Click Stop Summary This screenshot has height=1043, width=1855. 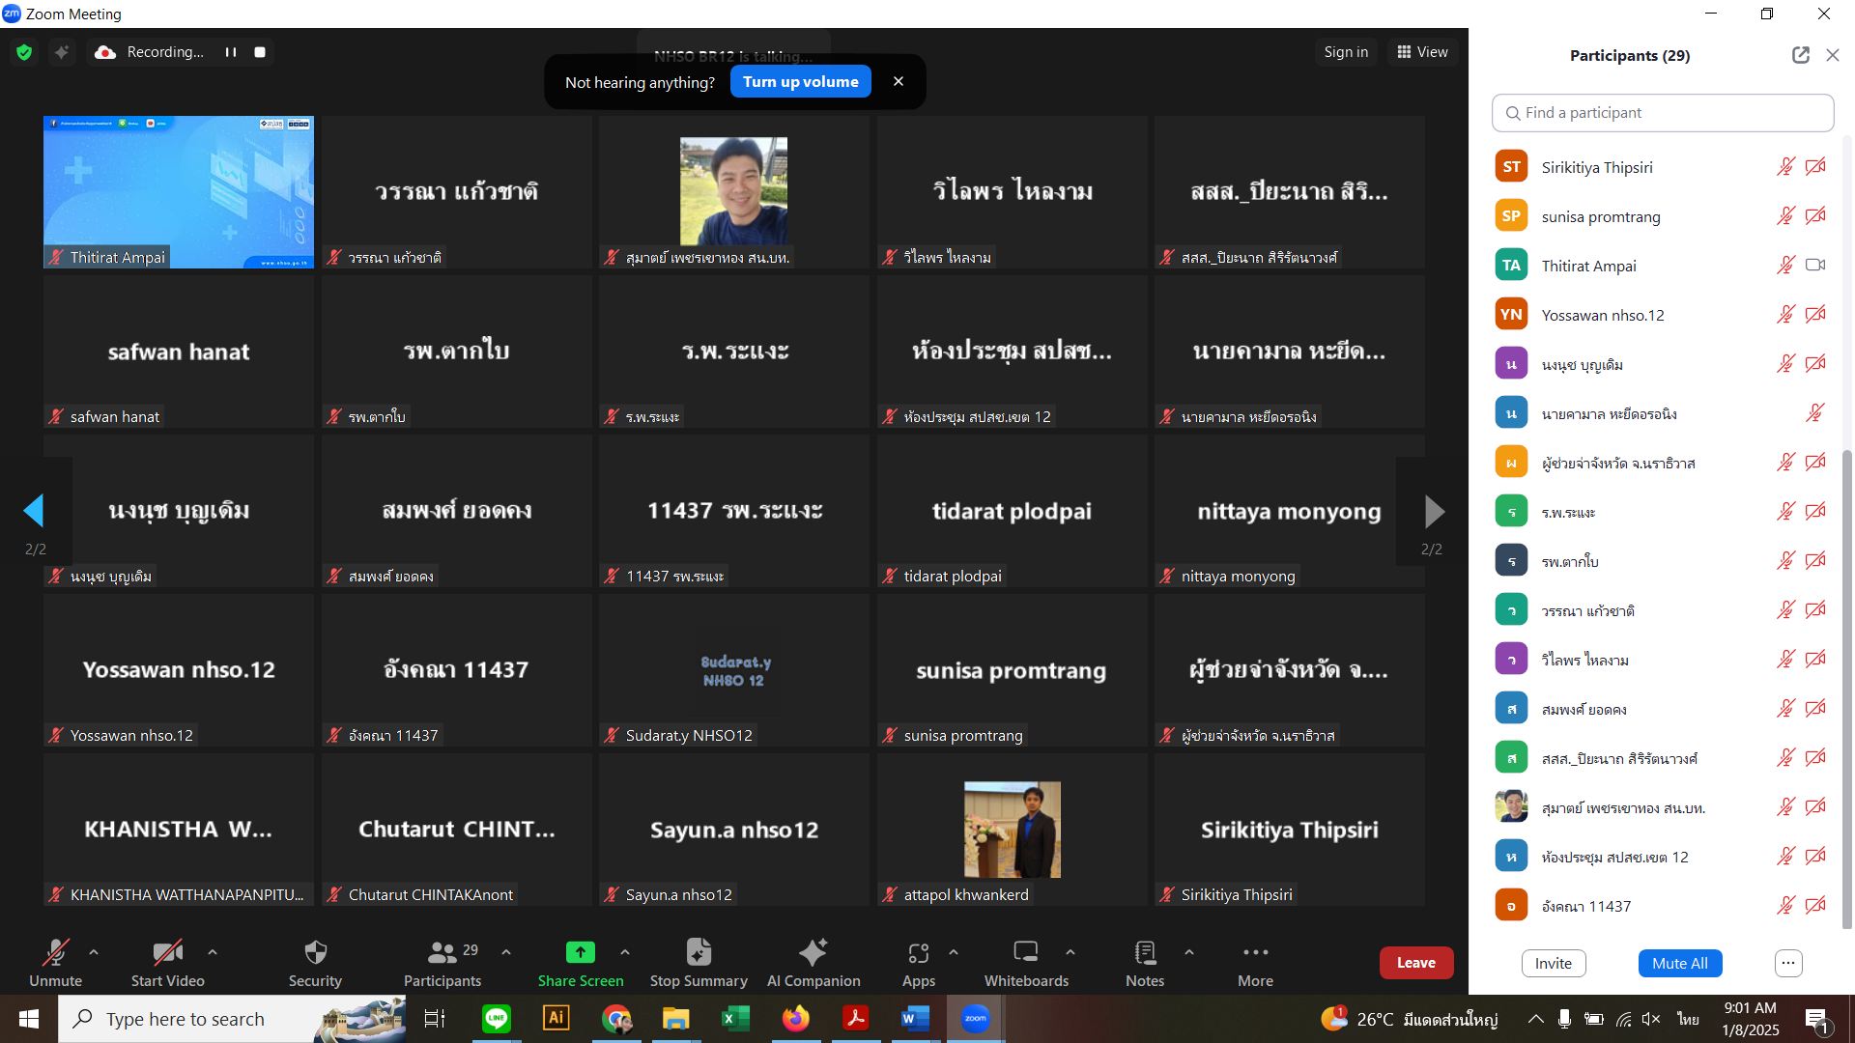[x=699, y=963]
